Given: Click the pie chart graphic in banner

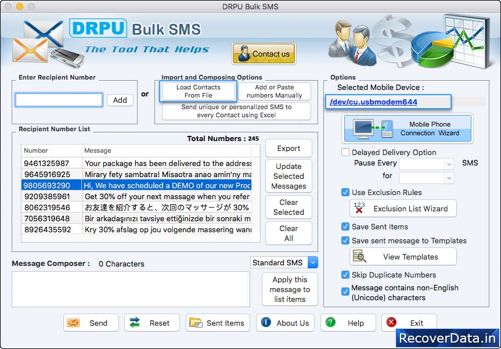Looking at the screenshot, I should [432, 49].
